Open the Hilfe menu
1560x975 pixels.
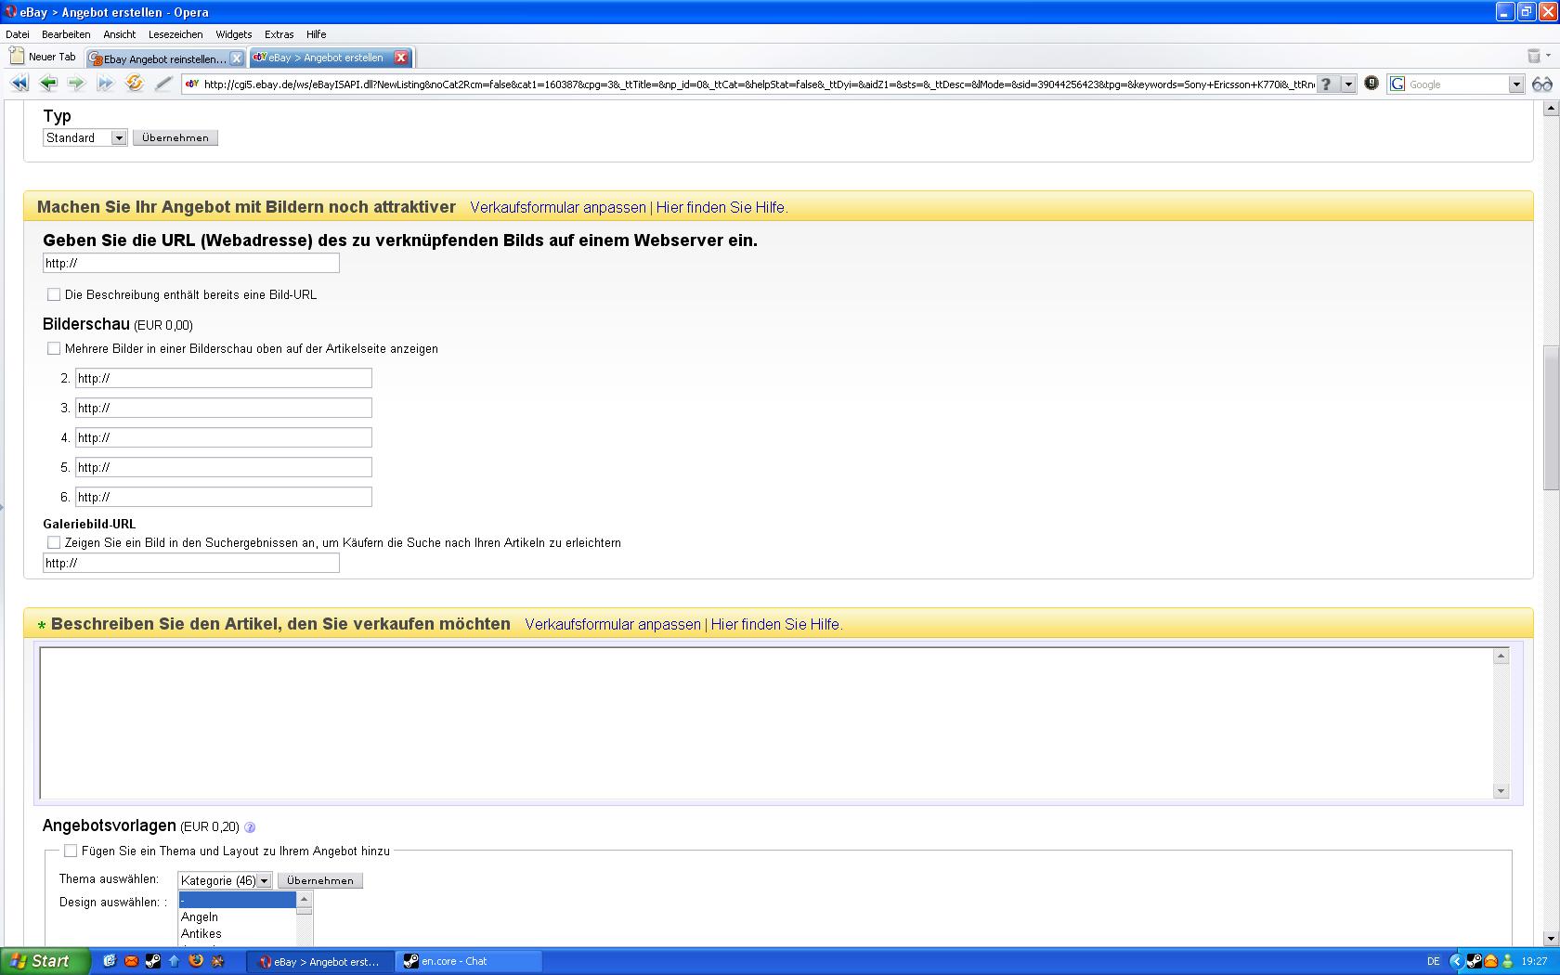pyautogui.click(x=317, y=34)
